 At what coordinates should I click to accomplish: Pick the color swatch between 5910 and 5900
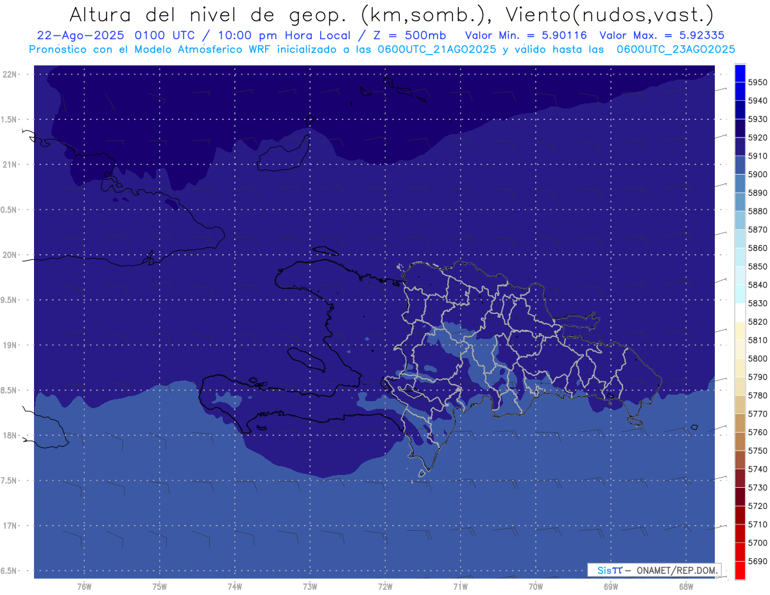point(740,165)
